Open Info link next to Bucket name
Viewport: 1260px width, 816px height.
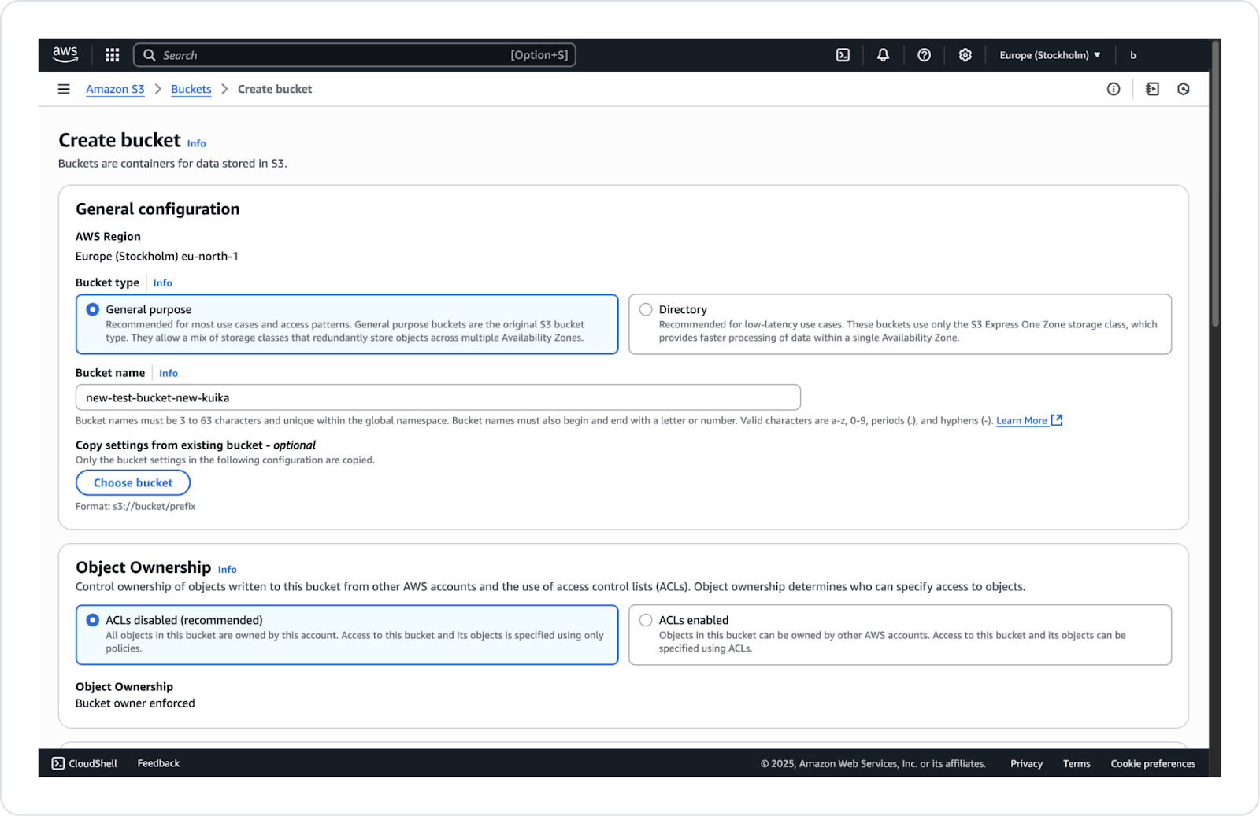(169, 373)
